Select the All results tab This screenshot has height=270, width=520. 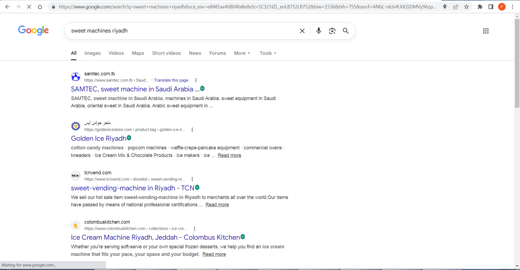(x=74, y=53)
